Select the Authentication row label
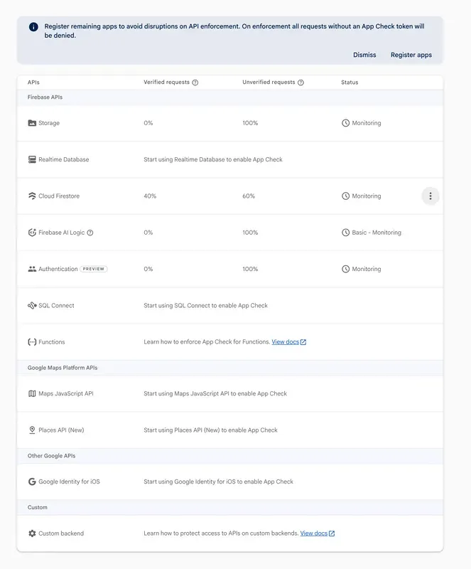The height and width of the screenshot is (569, 471). coord(58,269)
